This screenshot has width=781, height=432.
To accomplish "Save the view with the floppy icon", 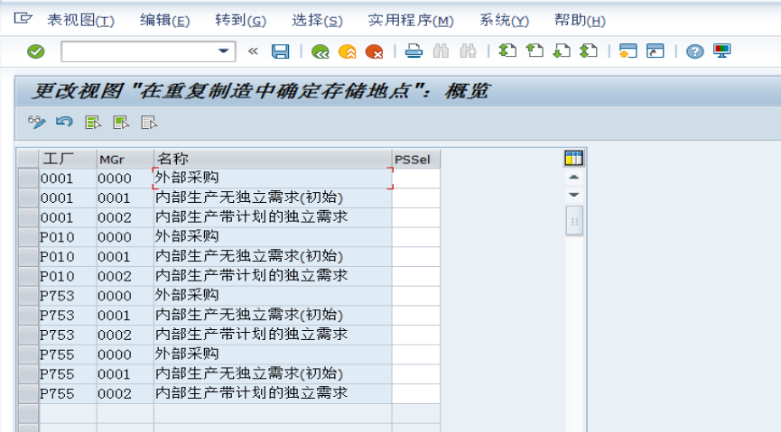I will pos(281,51).
